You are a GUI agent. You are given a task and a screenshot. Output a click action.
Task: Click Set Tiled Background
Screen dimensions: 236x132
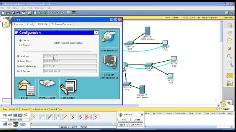click(x=207, y=18)
